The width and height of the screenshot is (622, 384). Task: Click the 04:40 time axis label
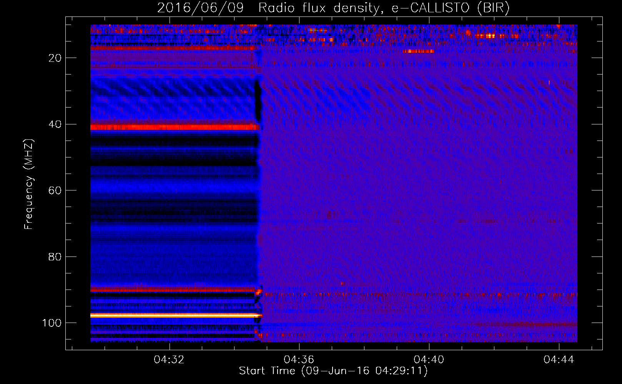[429, 360]
